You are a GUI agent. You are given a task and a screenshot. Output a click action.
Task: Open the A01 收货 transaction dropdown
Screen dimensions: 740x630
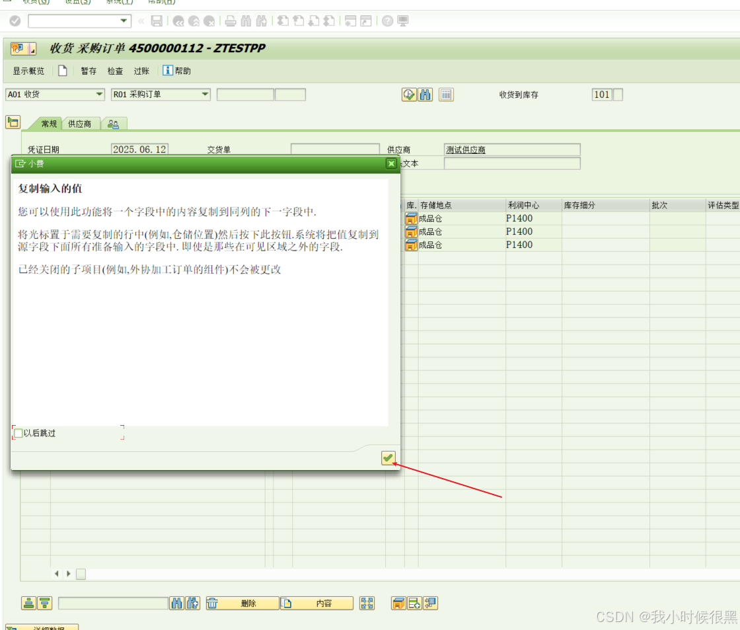[99, 95]
